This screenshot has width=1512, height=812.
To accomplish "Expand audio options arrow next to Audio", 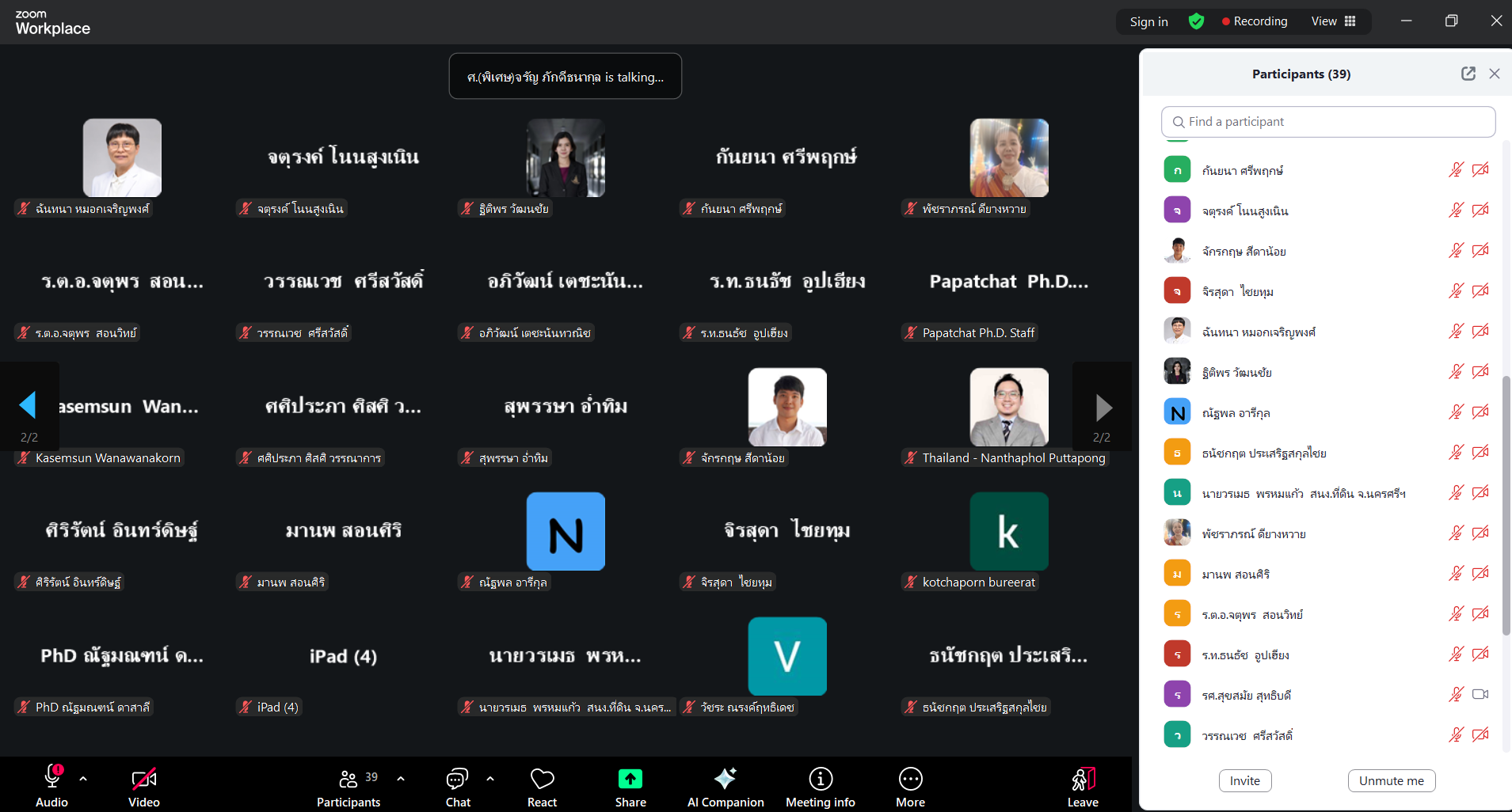I will pyautogui.click(x=83, y=779).
